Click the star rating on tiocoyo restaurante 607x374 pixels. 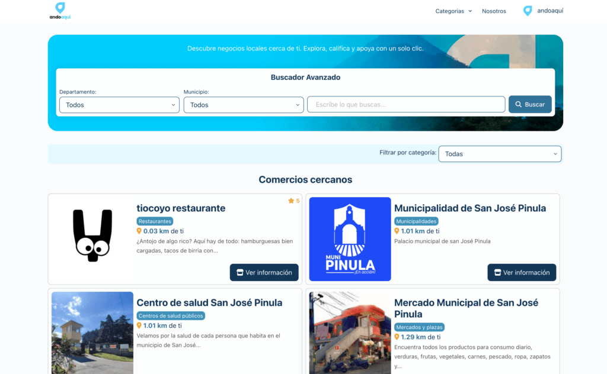(293, 201)
